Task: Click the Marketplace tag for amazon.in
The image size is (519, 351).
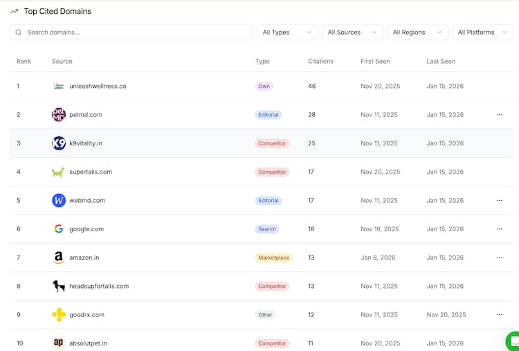Action: click(x=273, y=258)
